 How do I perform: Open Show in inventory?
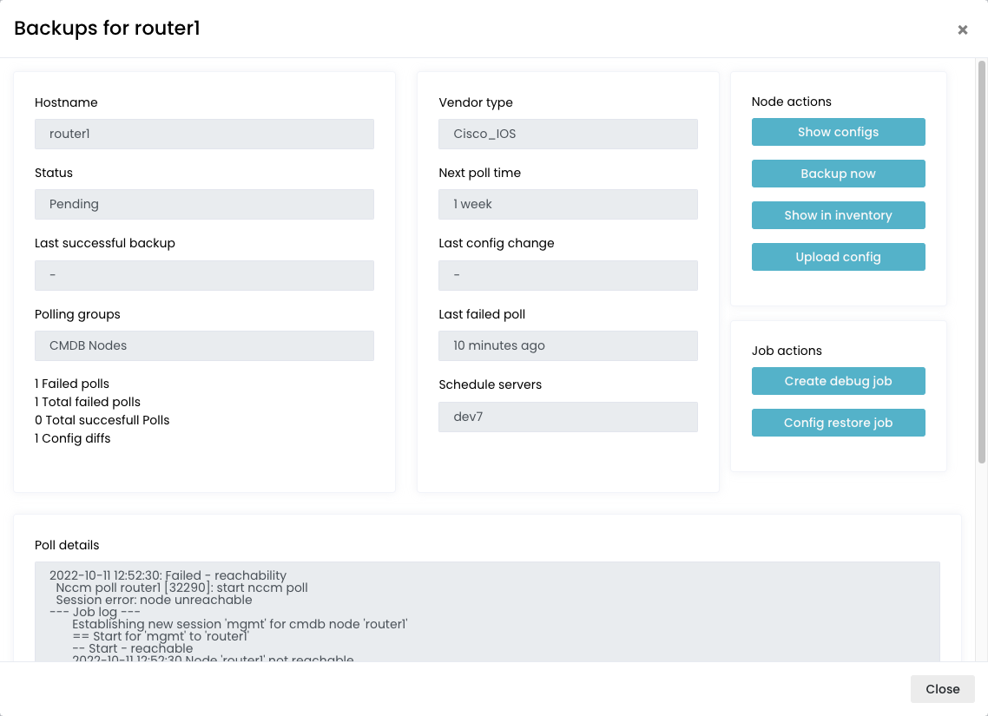[x=838, y=215]
